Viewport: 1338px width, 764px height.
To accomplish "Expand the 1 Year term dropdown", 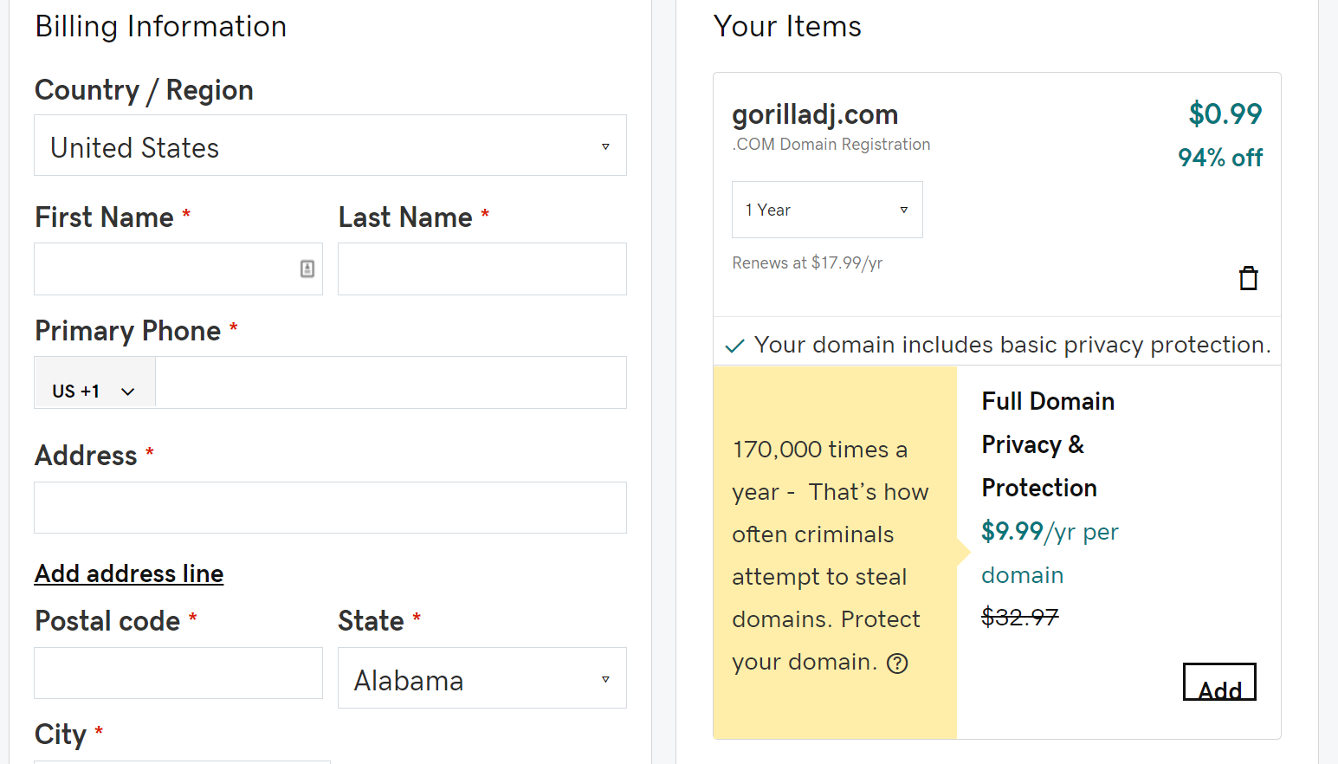I will pyautogui.click(x=827, y=210).
